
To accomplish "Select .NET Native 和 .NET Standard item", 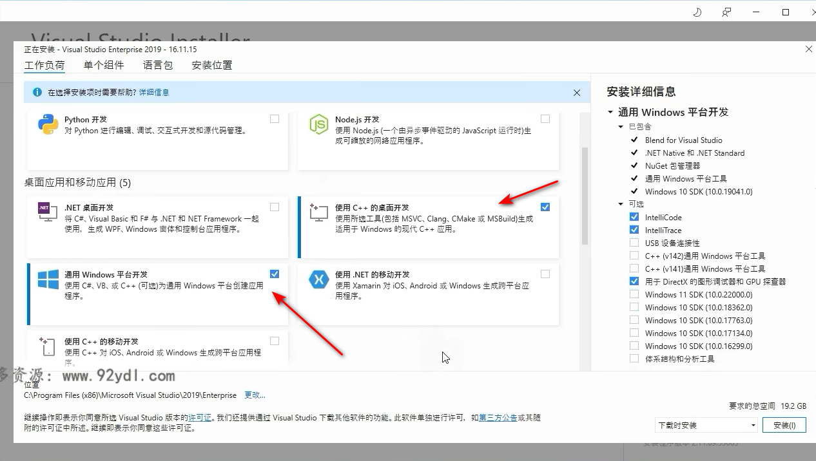I will (x=695, y=153).
